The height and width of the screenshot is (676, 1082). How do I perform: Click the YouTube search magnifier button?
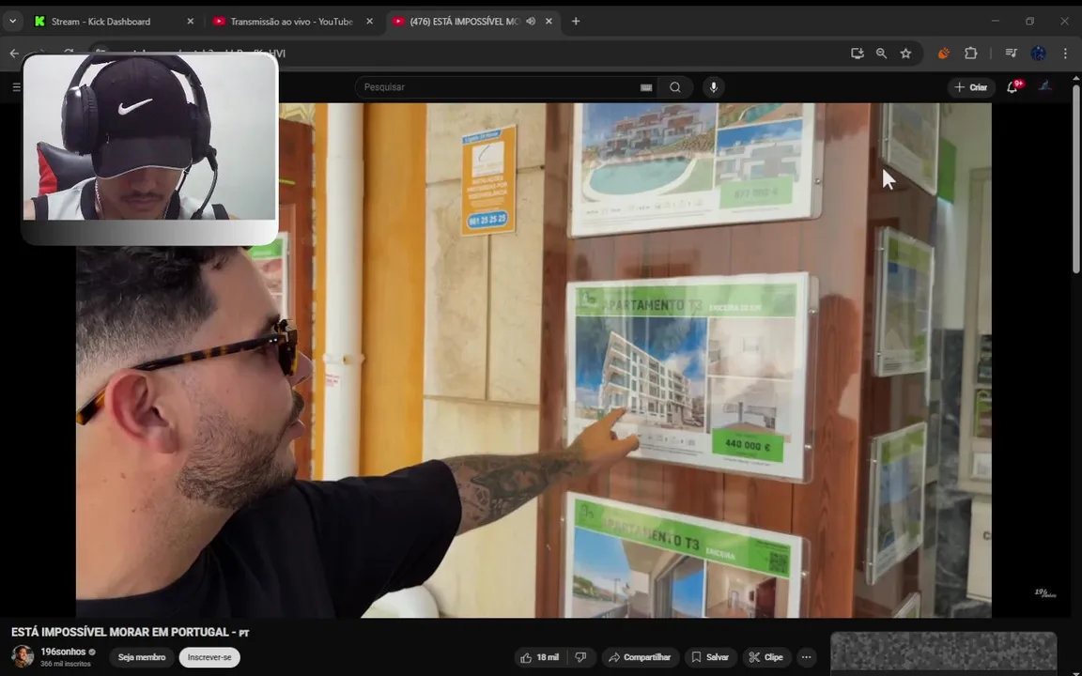pos(675,87)
